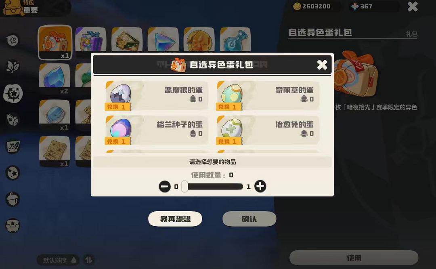436x269 pixels.
Task: Increase use quantity with plus button
Action: (260, 186)
